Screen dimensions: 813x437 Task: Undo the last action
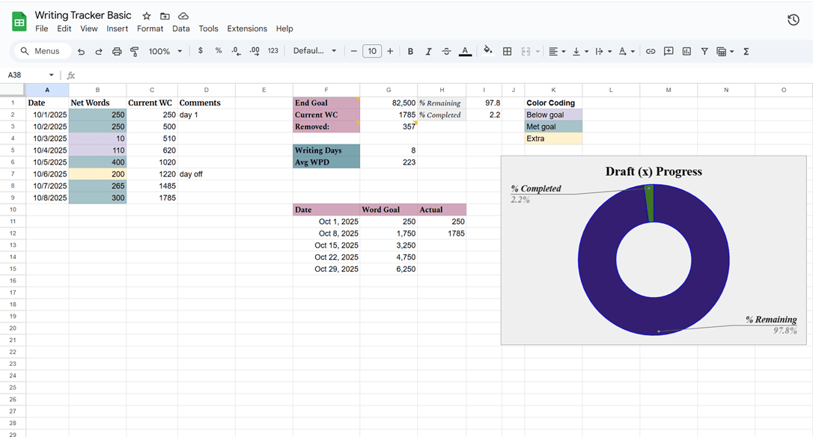click(x=81, y=52)
